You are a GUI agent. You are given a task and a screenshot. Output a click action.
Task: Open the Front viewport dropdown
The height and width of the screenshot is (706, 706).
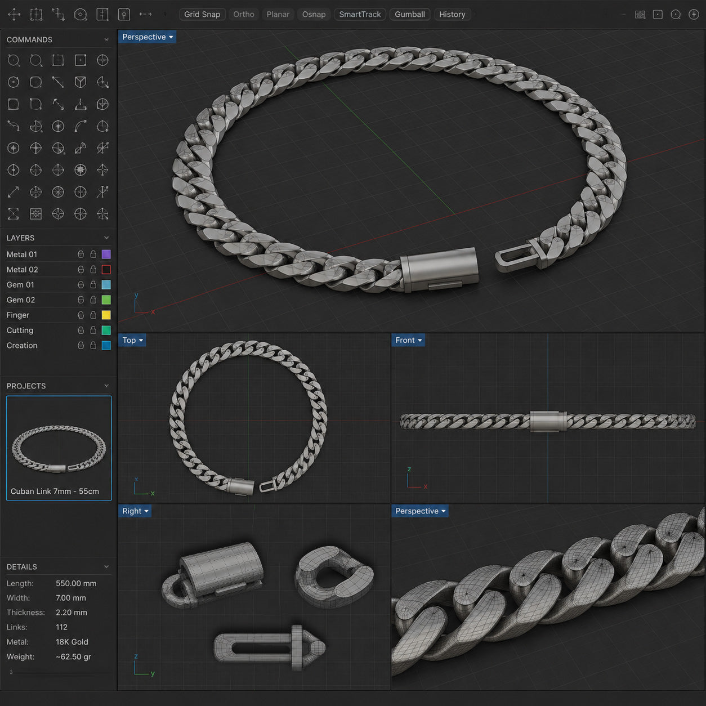[x=408, y=340]
